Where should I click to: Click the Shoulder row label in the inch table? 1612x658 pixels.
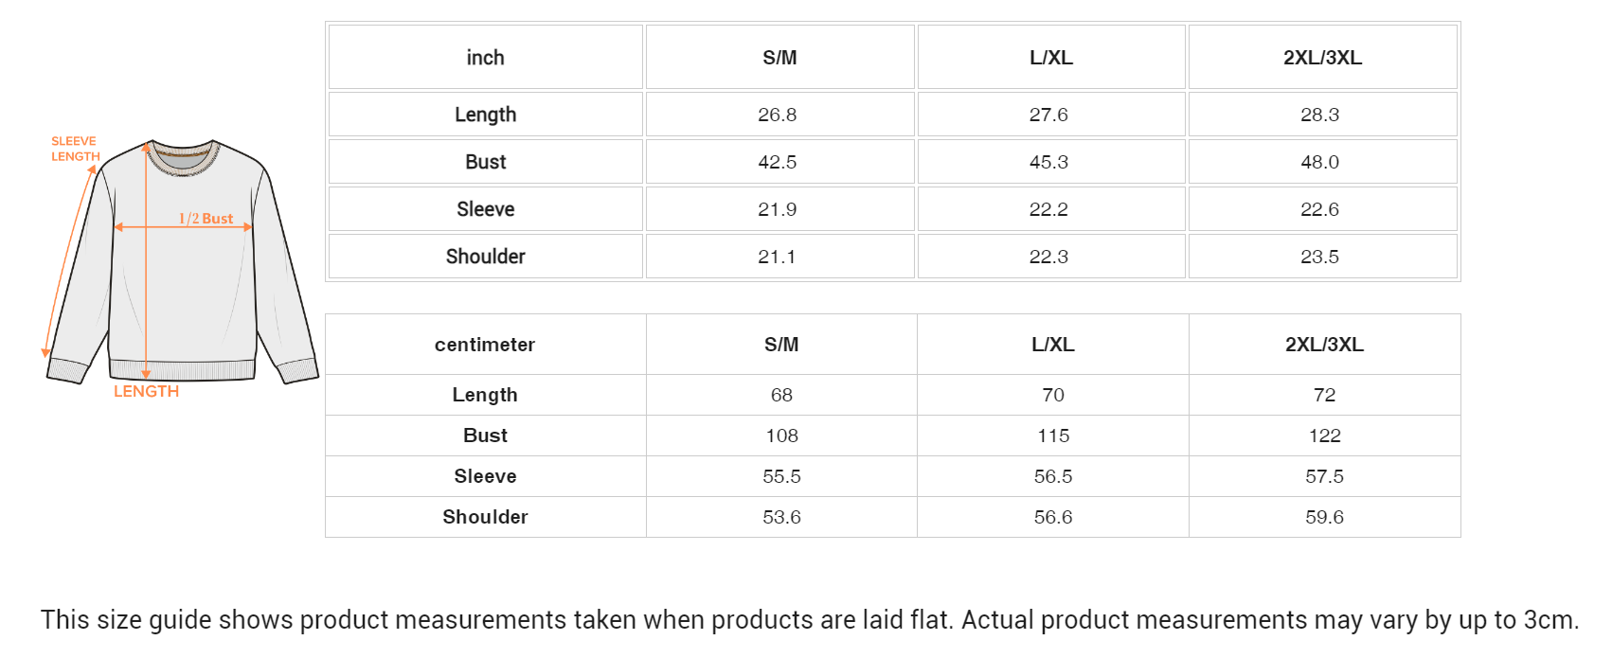point(485,257)
